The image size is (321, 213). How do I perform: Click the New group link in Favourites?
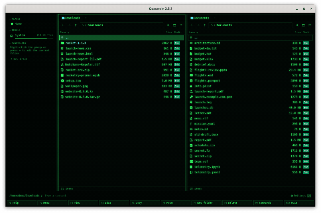(18, 59)
